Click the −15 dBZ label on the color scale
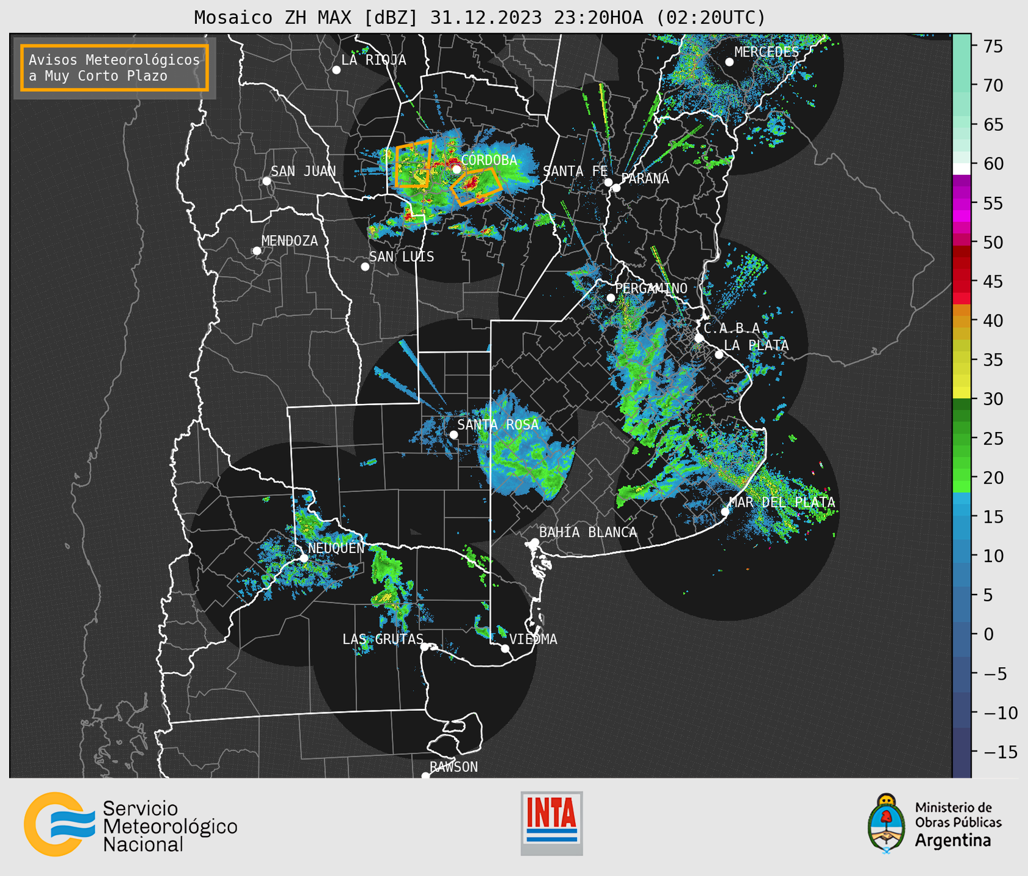 (1001, 752)
